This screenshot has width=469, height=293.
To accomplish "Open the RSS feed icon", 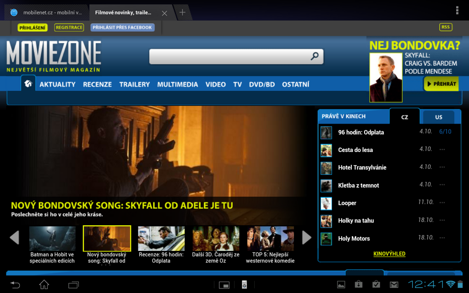I will click(445, 27).
